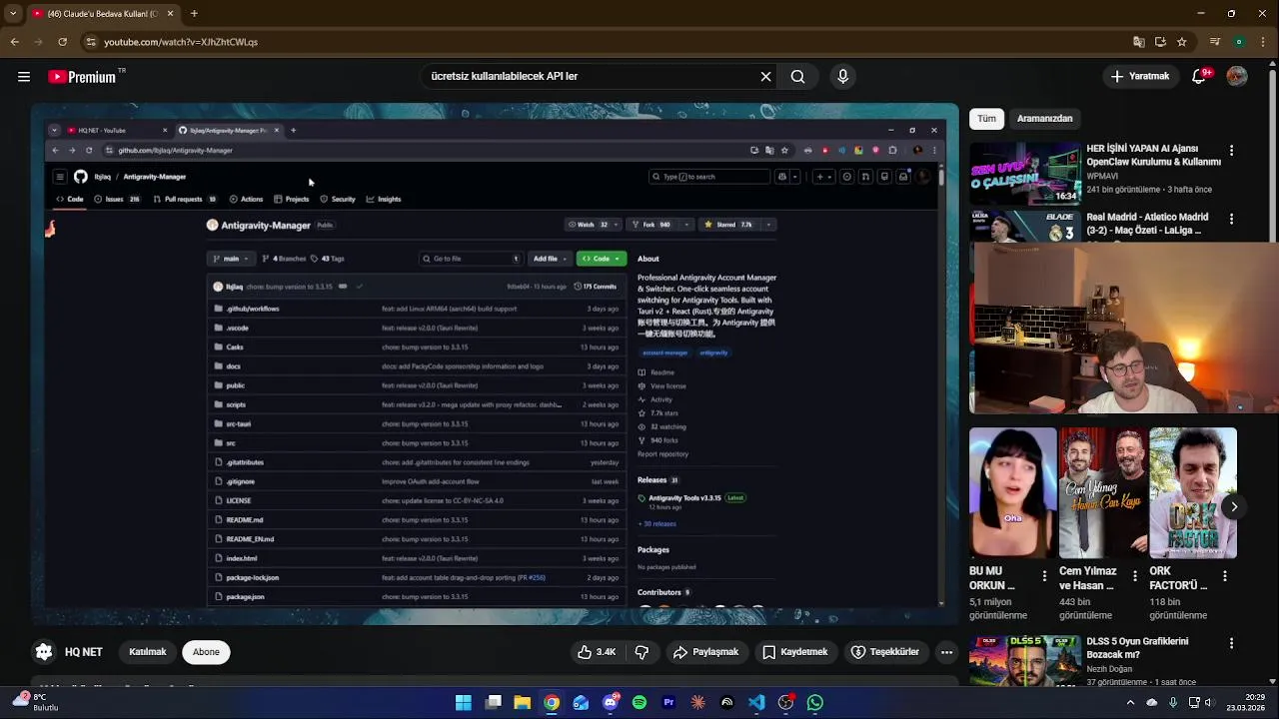The height and width of the screenshot is (719, 1279).
Task: Select the Aramanızdan filter chip
Action: coord(1044,118)
